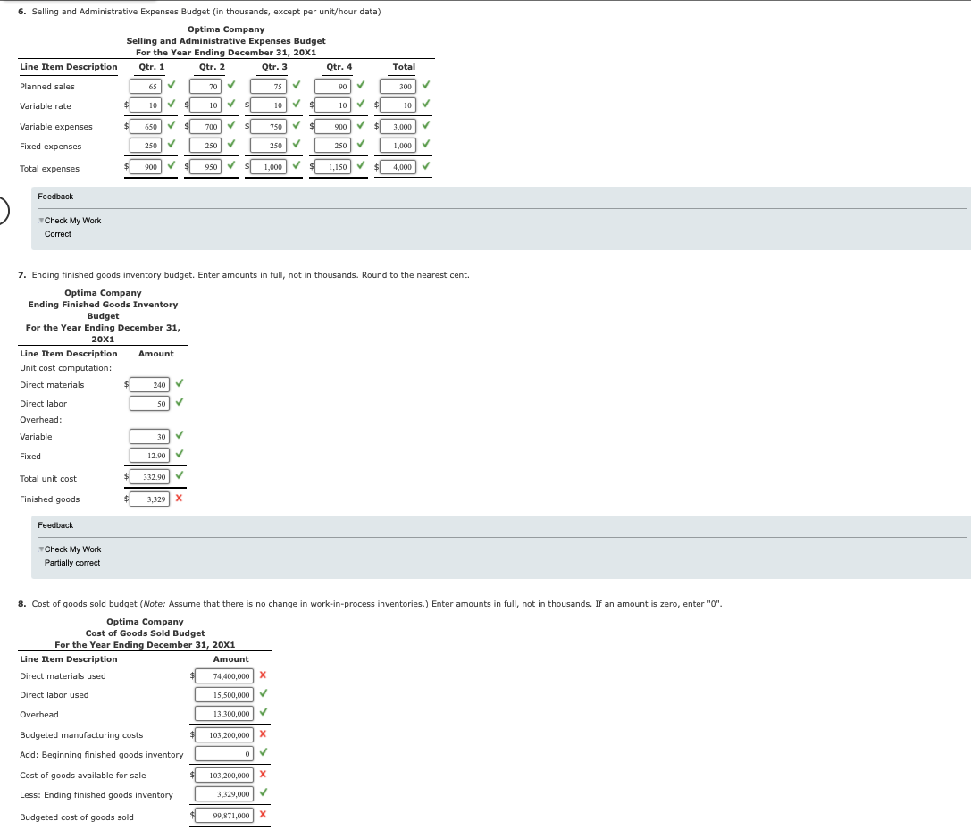This screenshot has width=971, height=830.
Task: Click the red X beside Budgeted cost of goods sold
Action: 263,815
